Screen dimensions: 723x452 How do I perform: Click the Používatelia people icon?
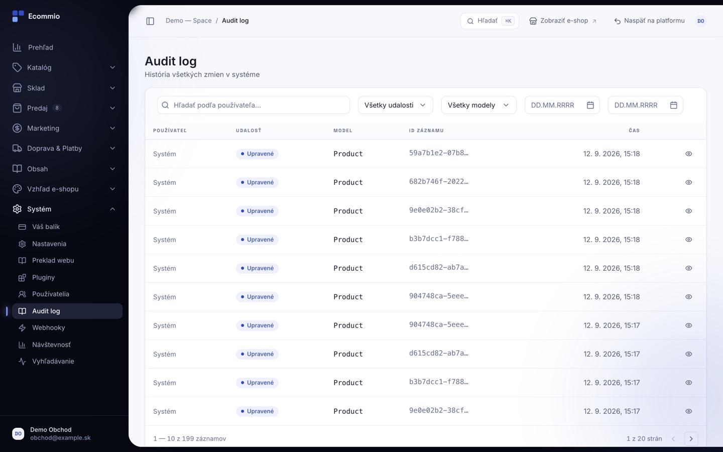[22, 294]
